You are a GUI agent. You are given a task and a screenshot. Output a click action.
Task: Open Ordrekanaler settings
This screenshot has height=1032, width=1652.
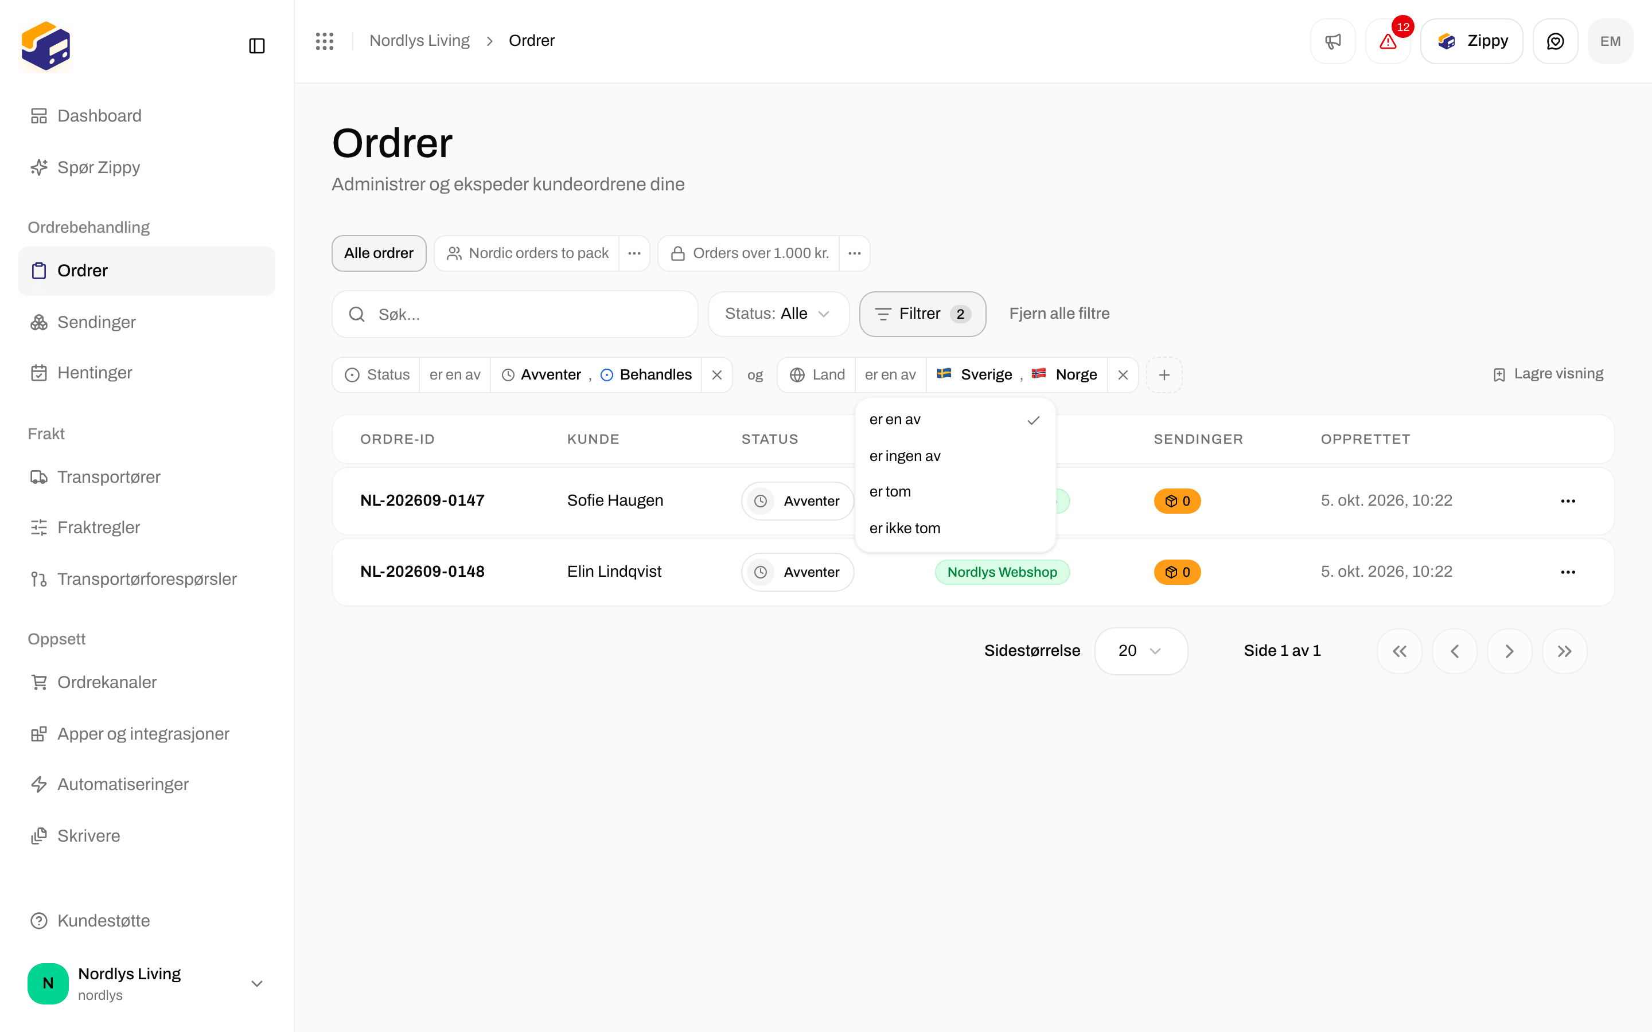(147, 682)
